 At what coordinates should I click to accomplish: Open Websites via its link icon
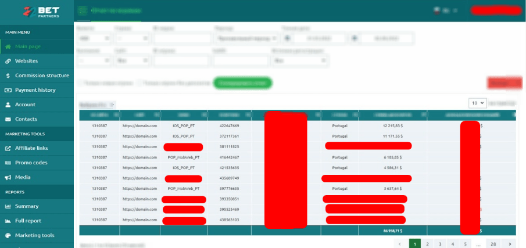click(8, 61)
